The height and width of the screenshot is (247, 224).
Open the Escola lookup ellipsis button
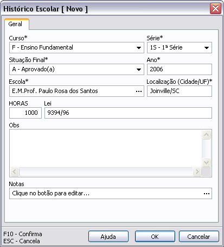(139, 91)
